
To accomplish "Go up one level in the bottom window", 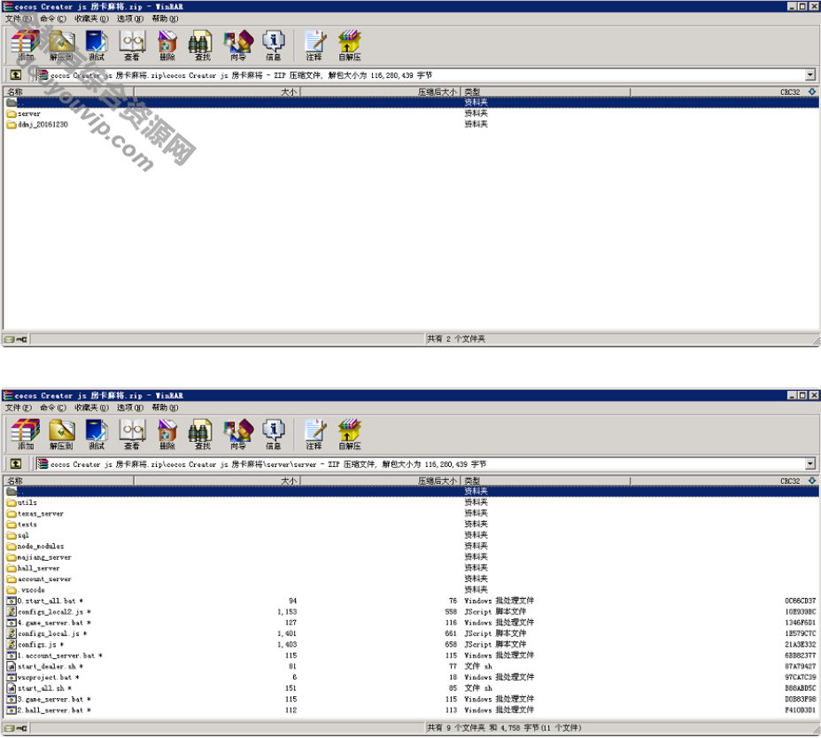I will pyautogui.click(x=16, y=464).
